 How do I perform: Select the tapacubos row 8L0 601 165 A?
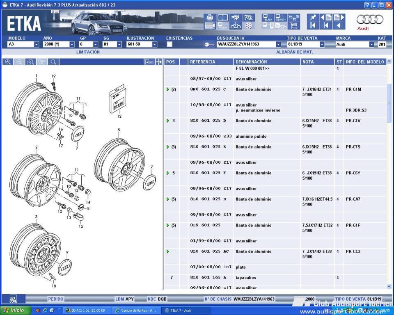pyautogui.click(x=275, y=278)
